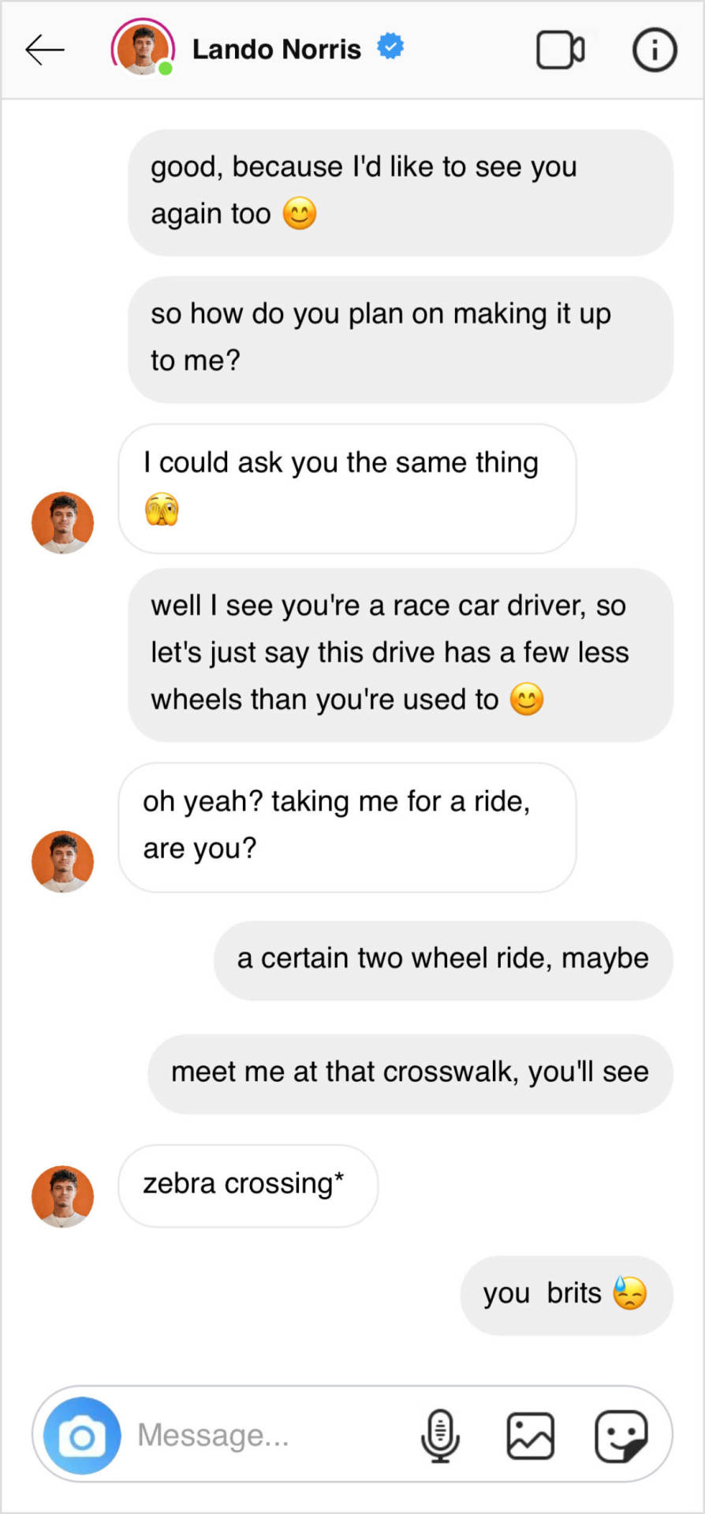This screenshot has width=705, height=1514.
Task: Tap the "meet me at that crosswalk" message
Action: (x=410, y=1073)
